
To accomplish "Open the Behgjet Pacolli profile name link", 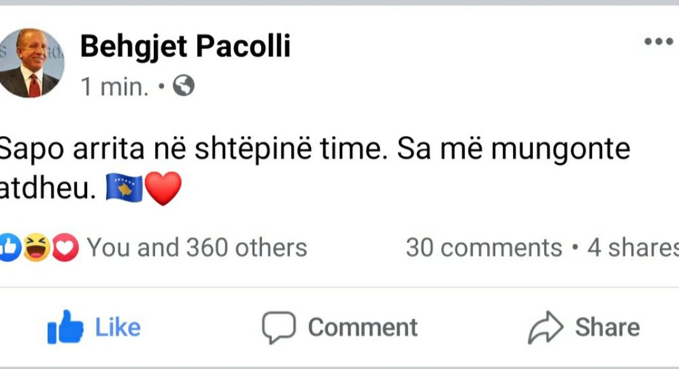I will 185,46.
